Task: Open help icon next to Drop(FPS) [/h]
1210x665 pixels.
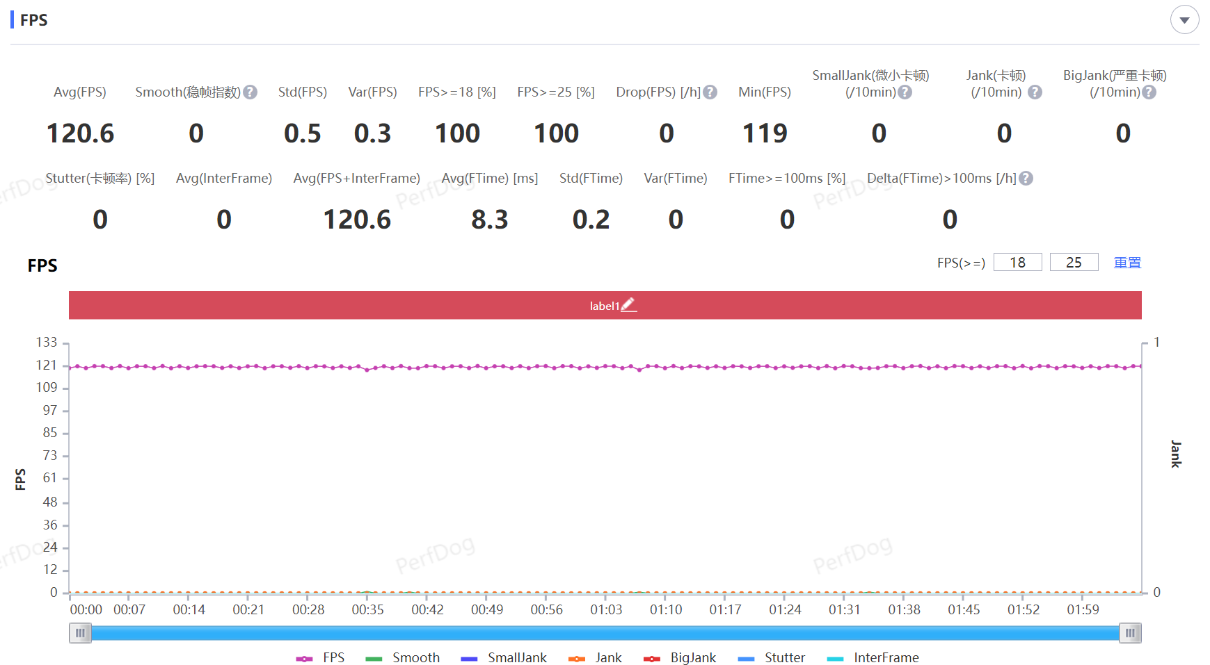Action: point(710,92)
